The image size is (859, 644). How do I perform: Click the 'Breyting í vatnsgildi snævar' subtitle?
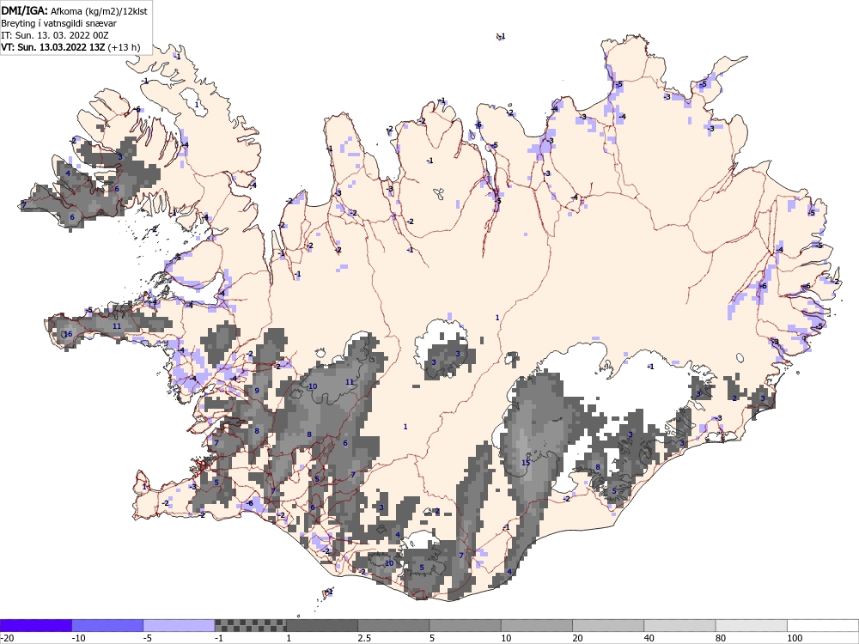58,23
